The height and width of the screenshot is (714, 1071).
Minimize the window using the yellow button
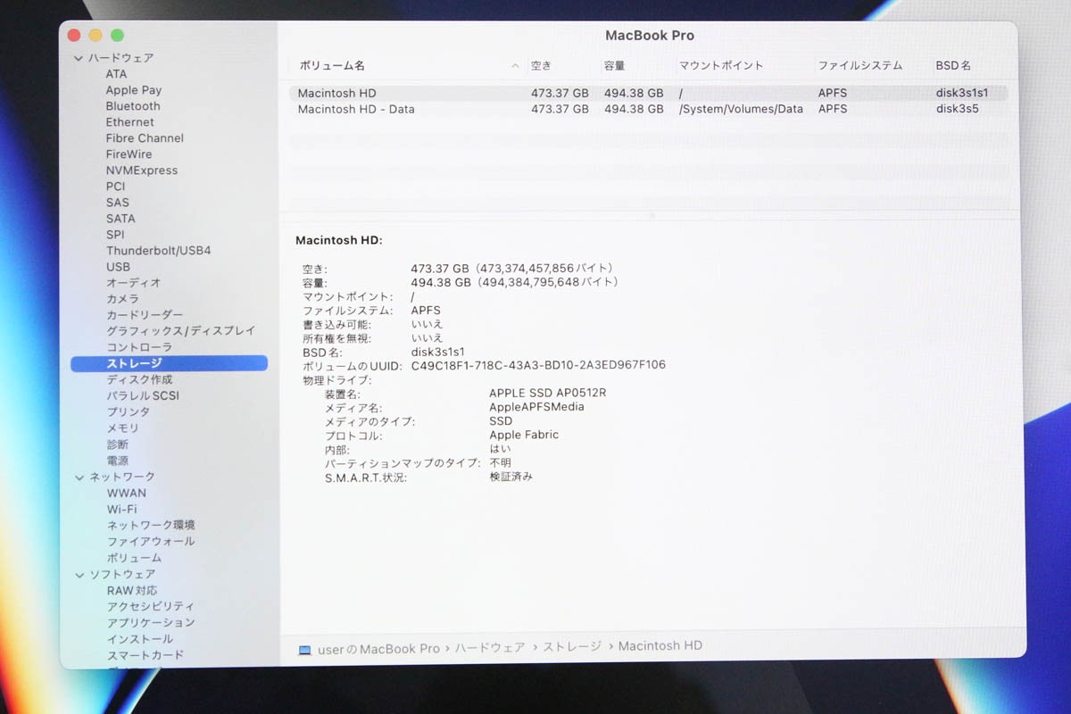(95, 36)
